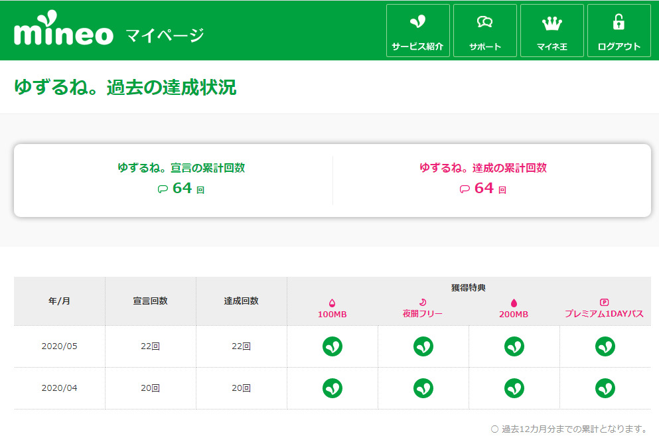This screenshot has height=442, width=659.
Task: Click the mineo logo in header
Action: [64, 33]
